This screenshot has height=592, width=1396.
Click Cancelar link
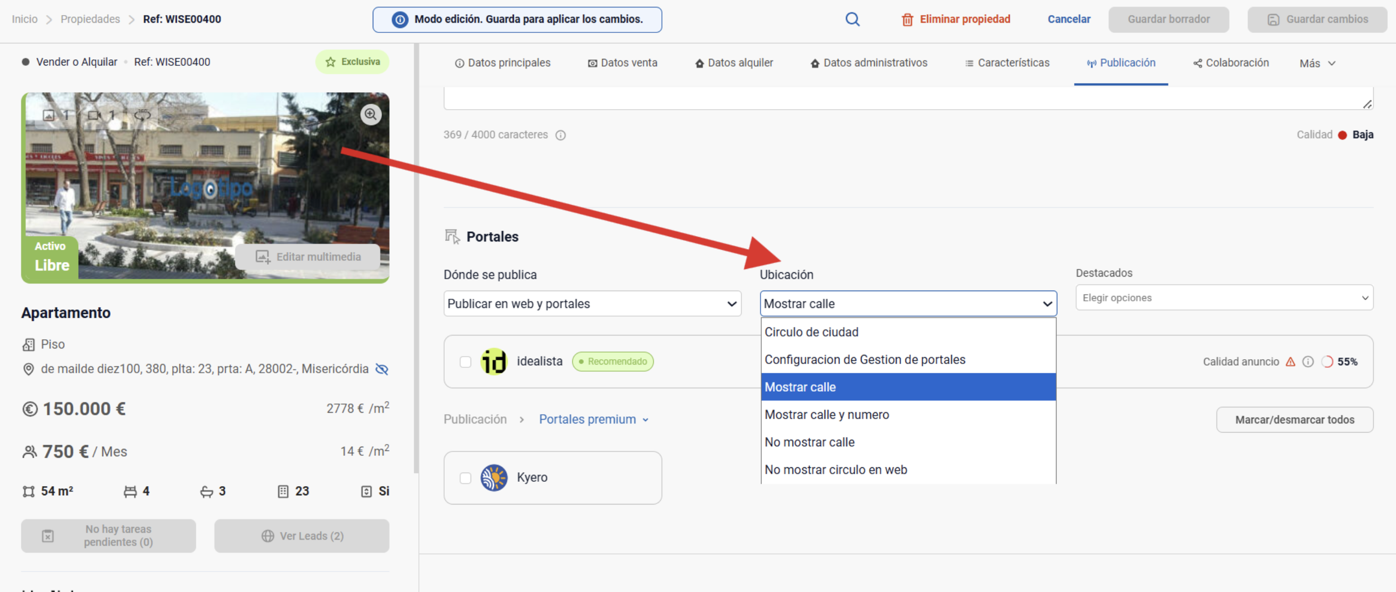[x=1069, y=19]
